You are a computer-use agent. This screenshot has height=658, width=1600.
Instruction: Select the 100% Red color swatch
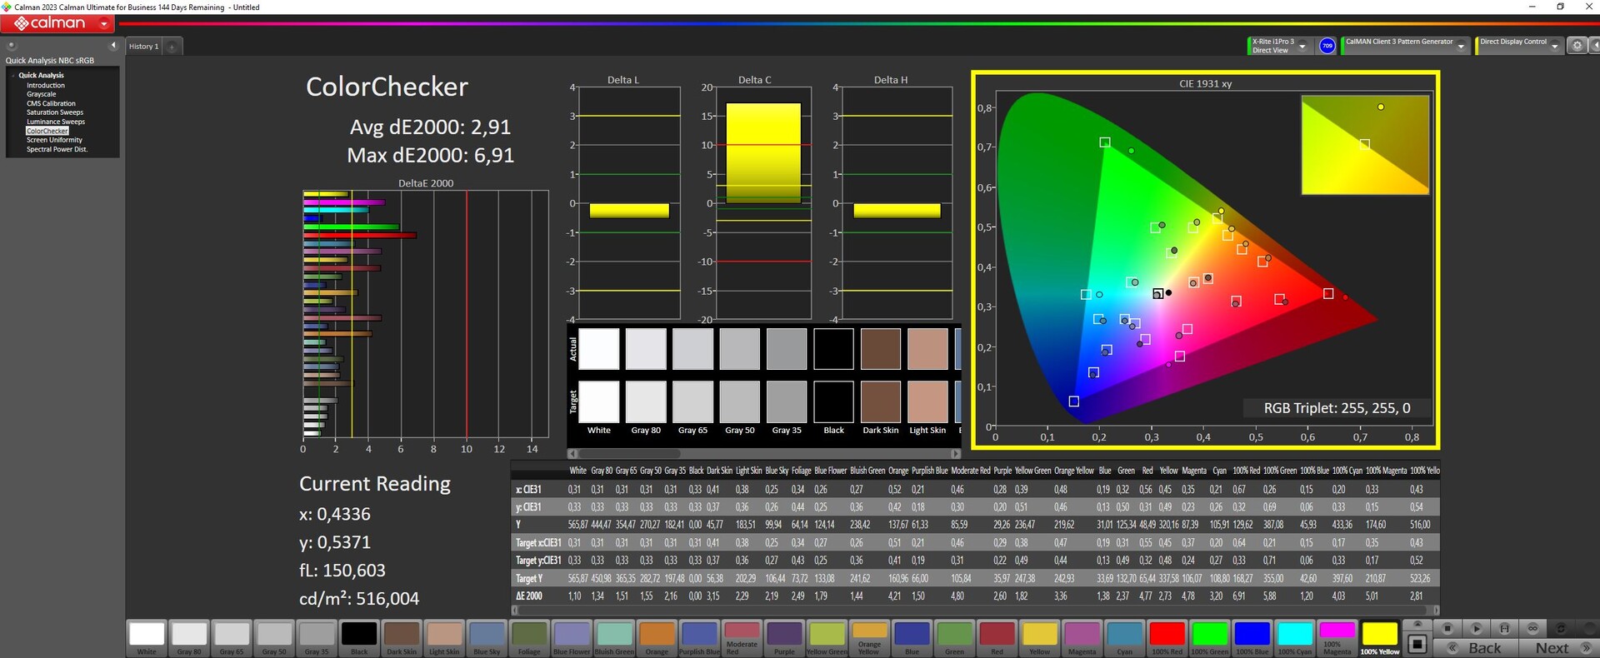tap(1167, 638)
